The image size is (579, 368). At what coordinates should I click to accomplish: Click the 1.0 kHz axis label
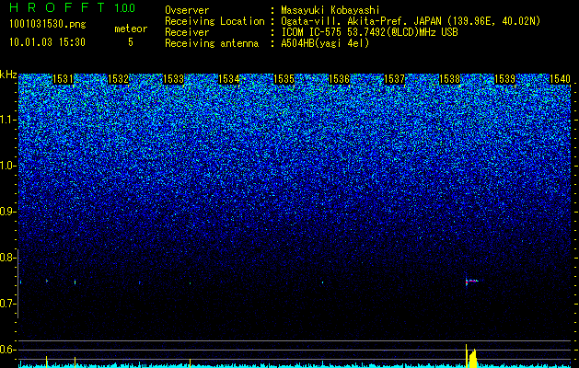(8, 166)
